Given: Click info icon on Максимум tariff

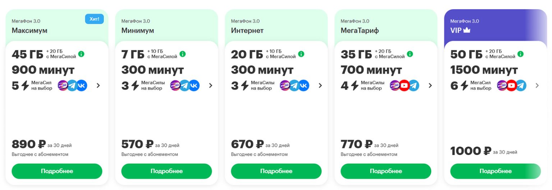Looking at the screenshot, I should click(x=81, y=54).
